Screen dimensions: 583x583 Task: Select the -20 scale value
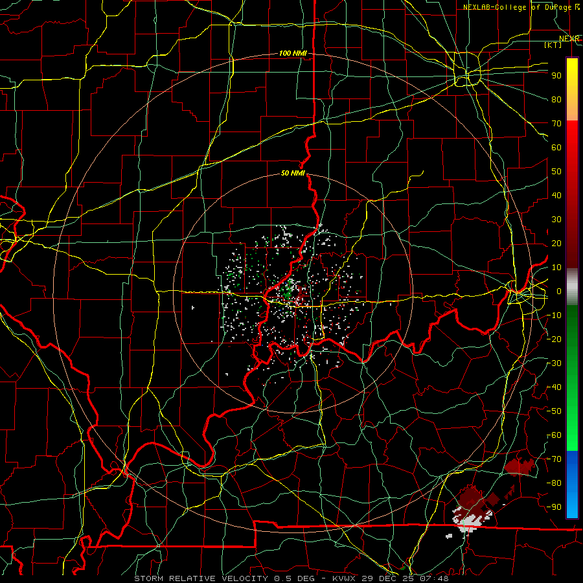554,339
